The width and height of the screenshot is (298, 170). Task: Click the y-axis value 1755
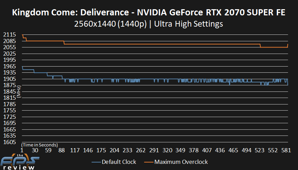tap(10, 111)
